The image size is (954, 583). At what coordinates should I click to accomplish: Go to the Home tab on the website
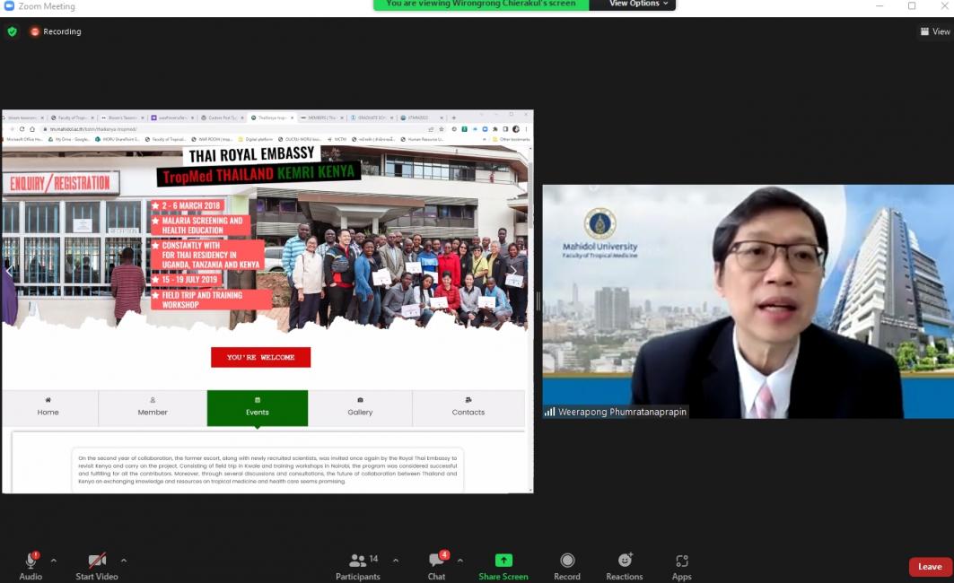48,407
